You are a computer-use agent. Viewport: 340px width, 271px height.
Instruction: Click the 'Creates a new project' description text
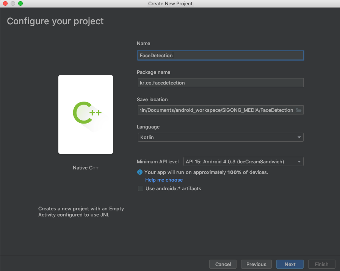(81, 211)
